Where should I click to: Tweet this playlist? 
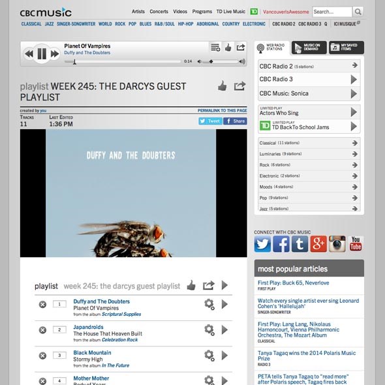210,121
